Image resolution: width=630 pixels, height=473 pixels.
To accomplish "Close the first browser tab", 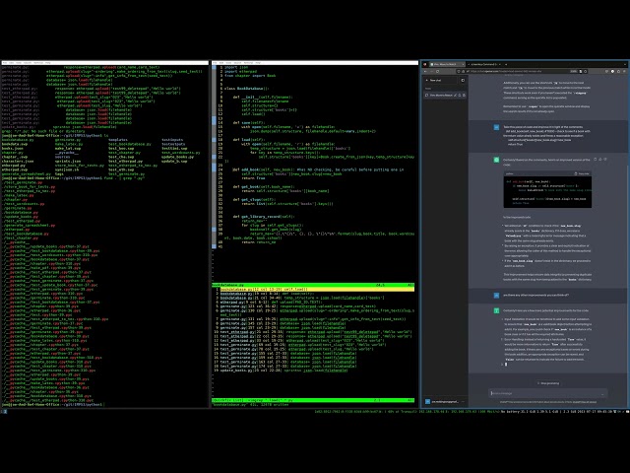I will (464, 64).
